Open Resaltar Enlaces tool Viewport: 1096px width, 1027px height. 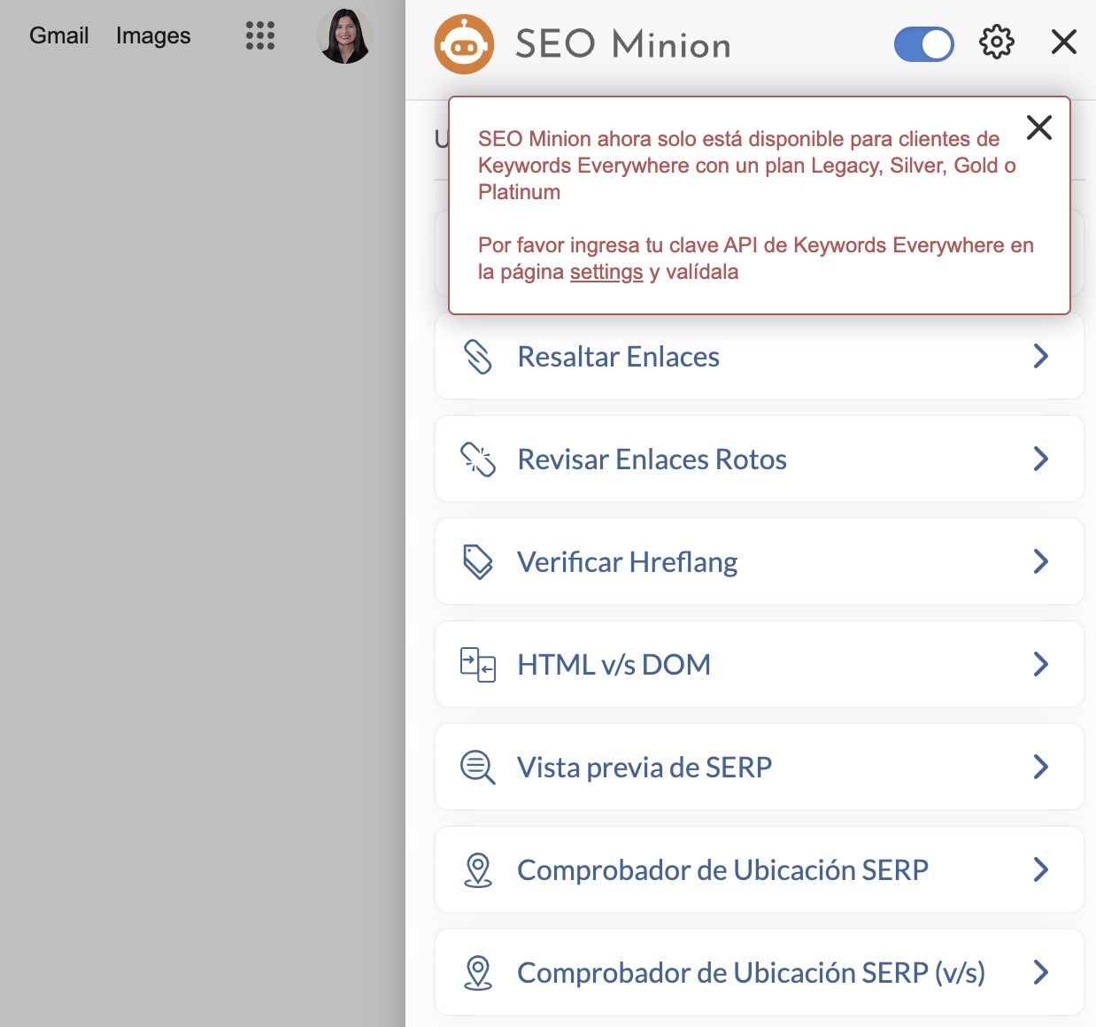[x=759, y=356]
